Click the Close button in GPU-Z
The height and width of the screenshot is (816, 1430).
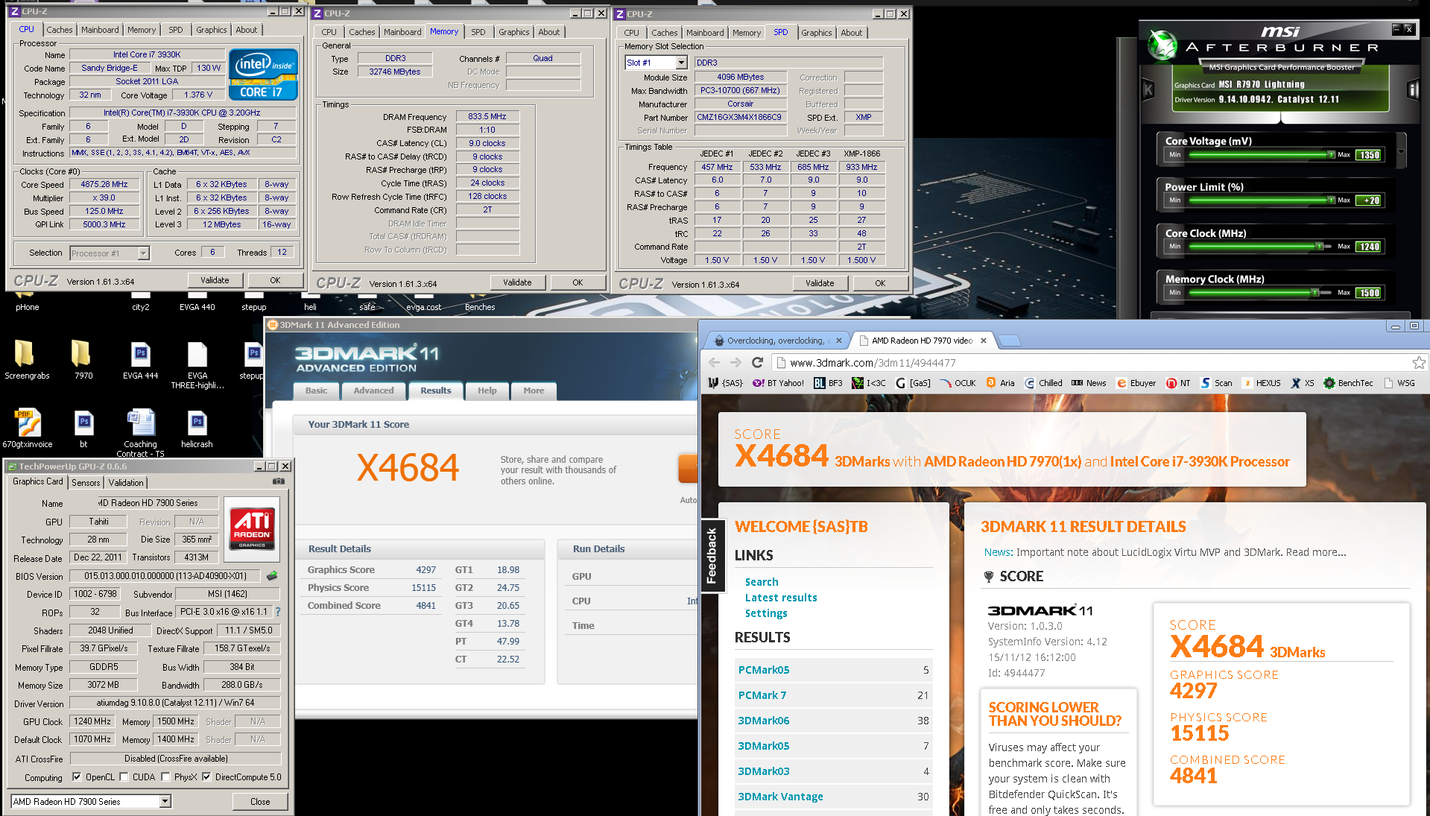(260, 801)
